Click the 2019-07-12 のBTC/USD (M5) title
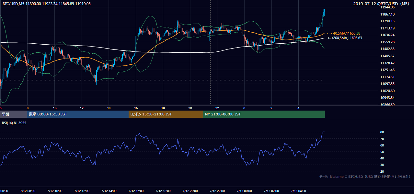Screen dimensions: 414x194 click(381, 4)
